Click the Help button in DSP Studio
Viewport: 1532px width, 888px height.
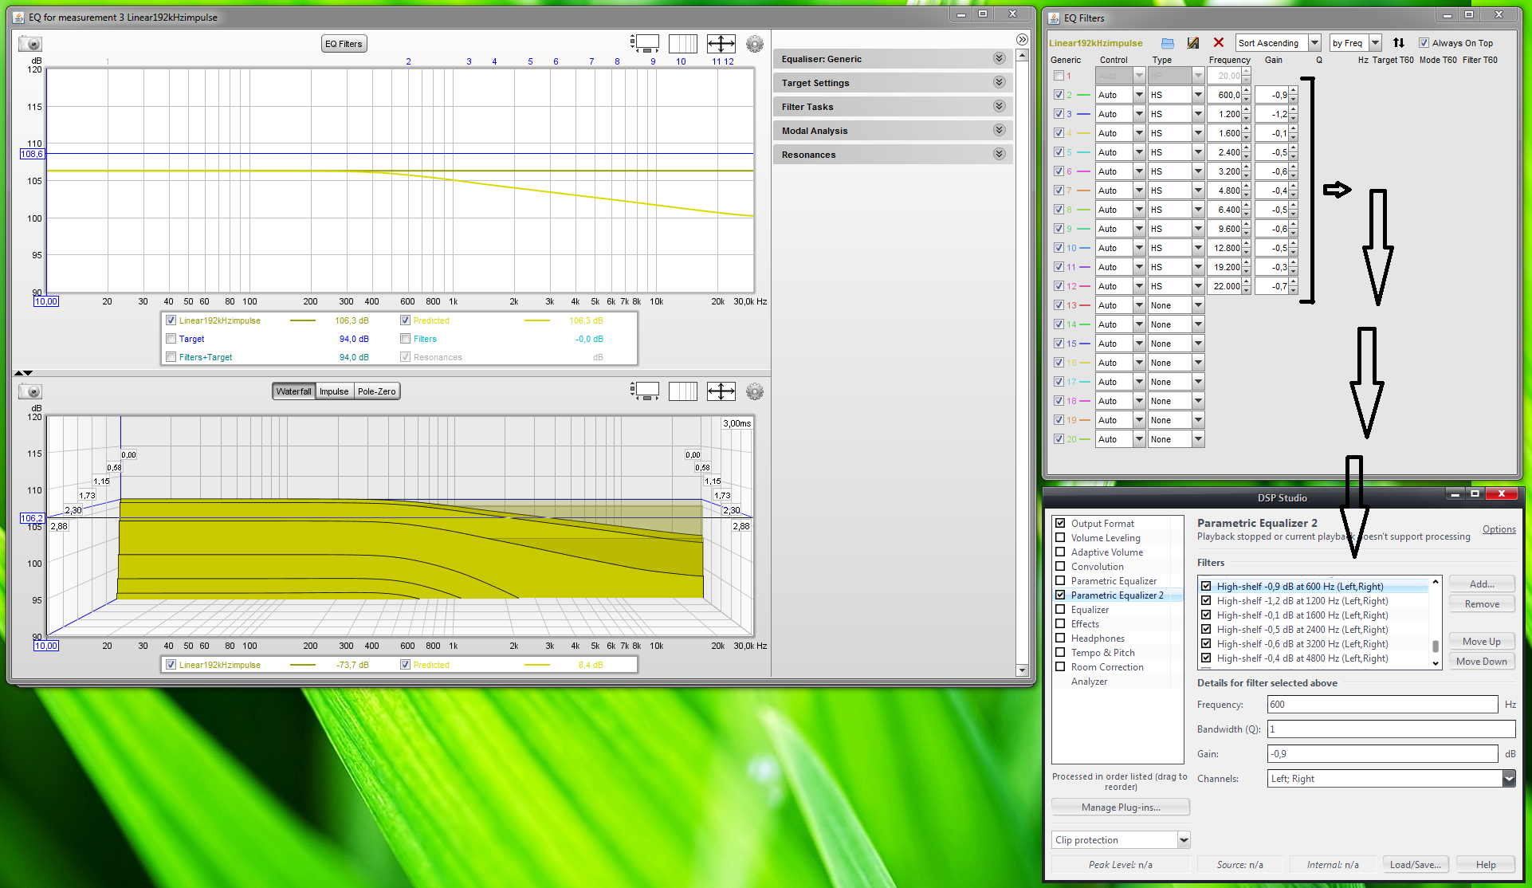coord(1486,865)
